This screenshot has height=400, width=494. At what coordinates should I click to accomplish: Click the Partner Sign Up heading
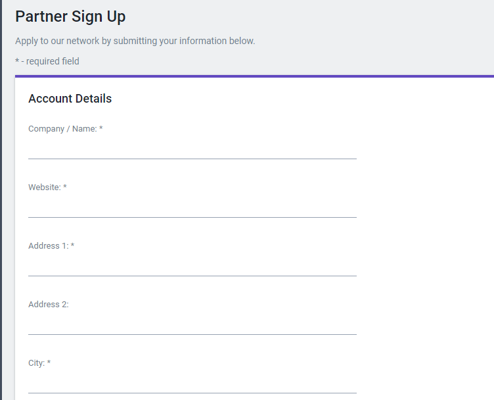pyautogui.click(x=70, y=16)
